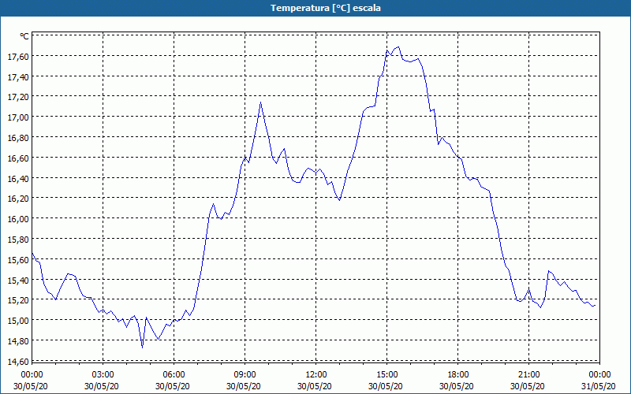Pick the 17,20 temperature label
631x394 pixels.
(18, 97)
